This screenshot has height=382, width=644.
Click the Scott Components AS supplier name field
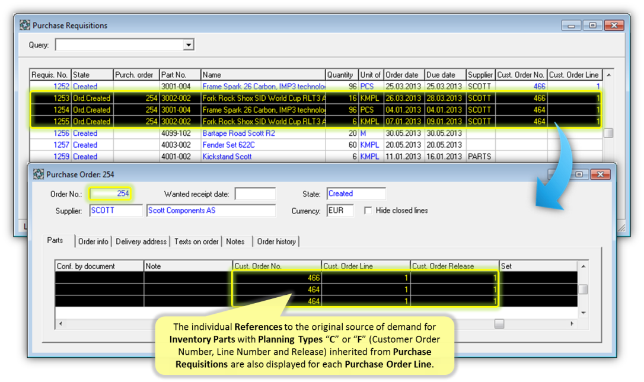click(211, 211)
